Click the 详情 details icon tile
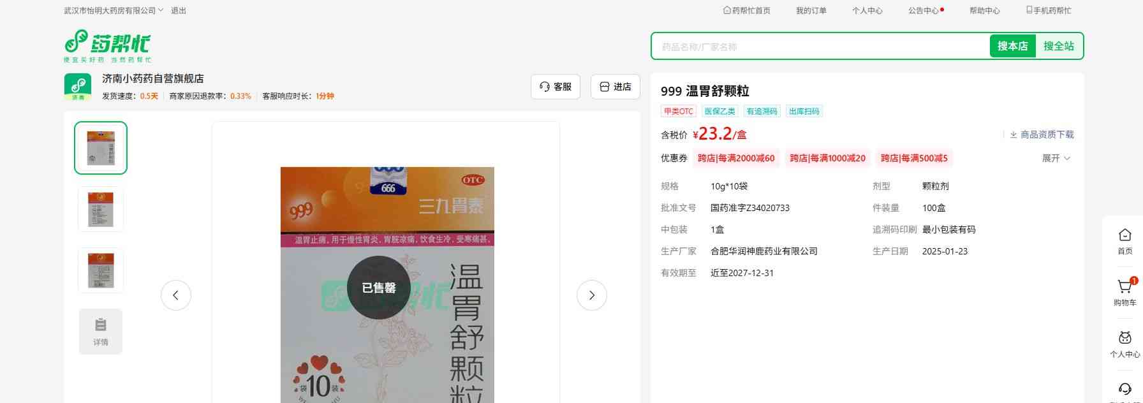Image resolution: width=1143 pixels, height=403 pixels. [x=101, y=331]
